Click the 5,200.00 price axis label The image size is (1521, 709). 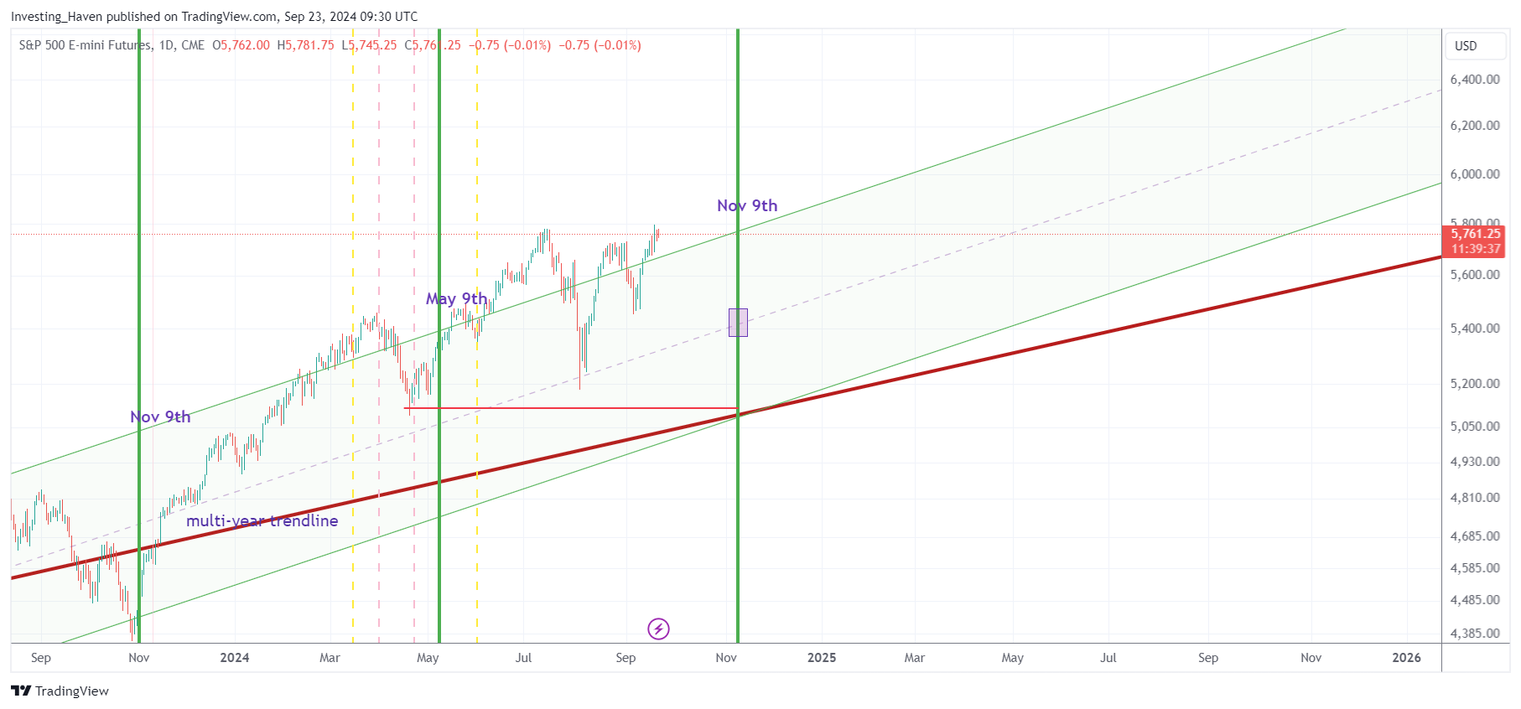(1475, 384)
